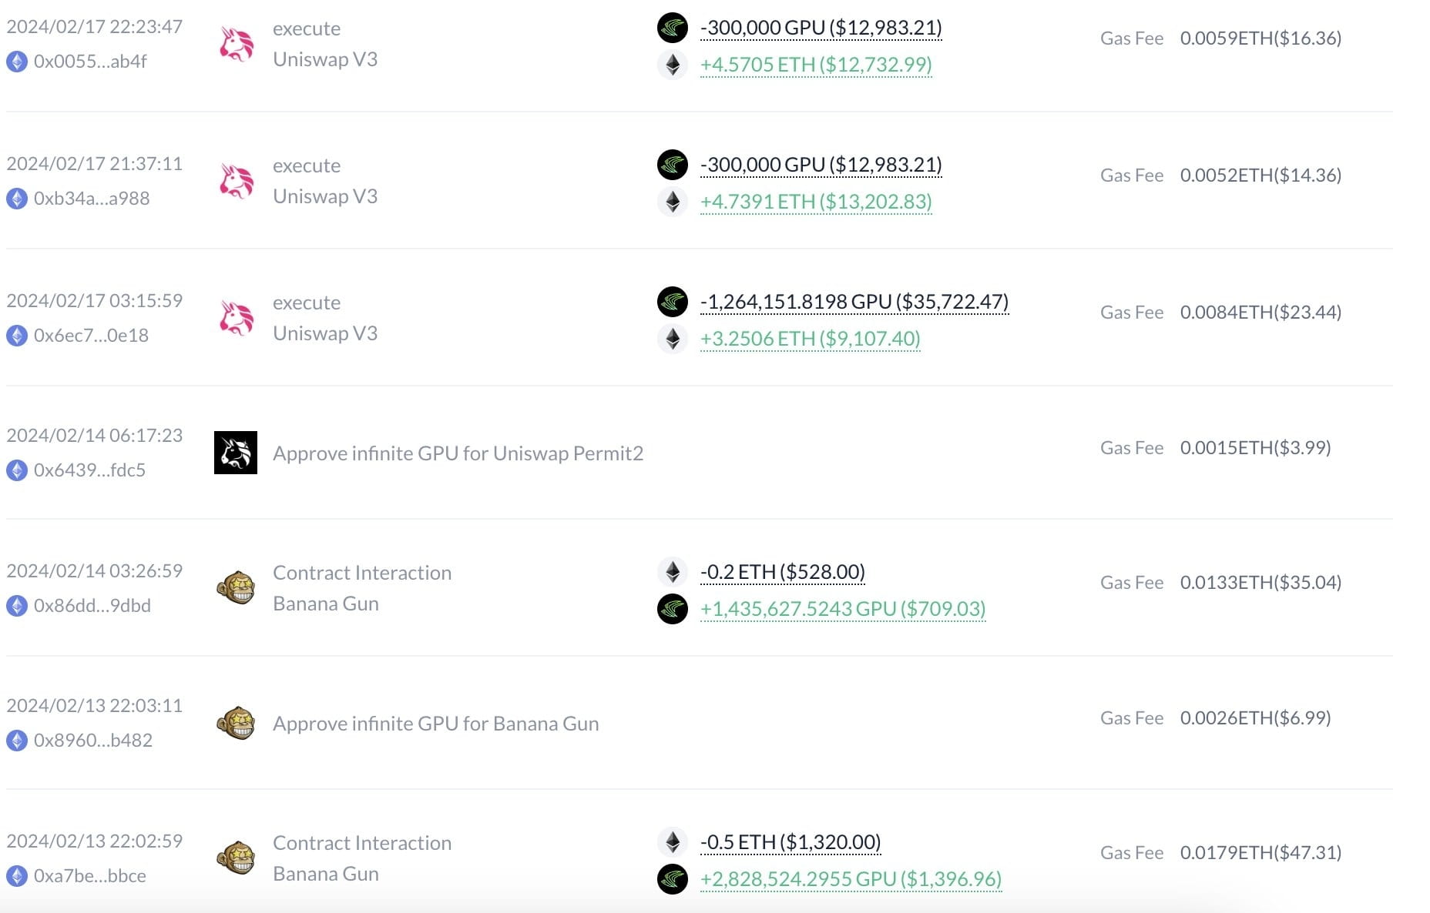Select the +1,435,627.5243 GPU received amount
Screen dimensions: 1430x913
842,608
